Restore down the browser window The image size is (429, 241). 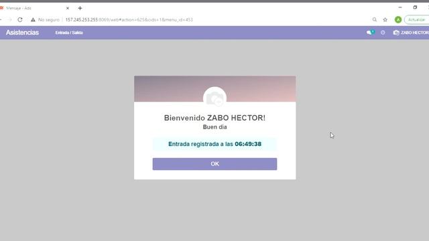pyautogui.click(x=415, y=7)
